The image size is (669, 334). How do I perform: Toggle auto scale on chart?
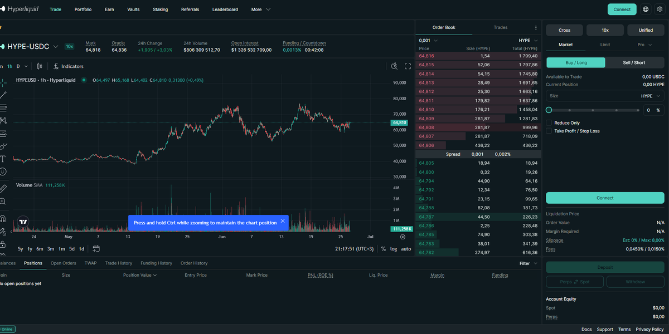[x=406, y=249]
